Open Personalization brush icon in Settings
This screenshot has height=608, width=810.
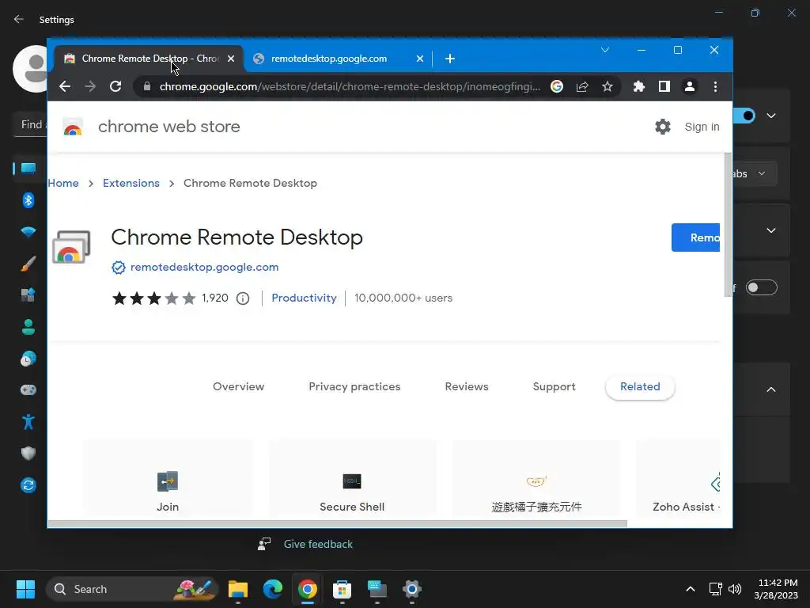point(28,264)
